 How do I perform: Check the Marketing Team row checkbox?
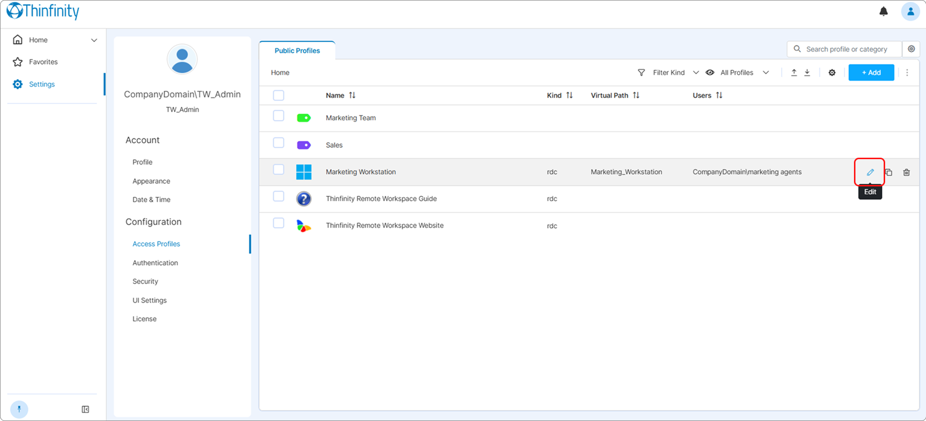[278, 116]
